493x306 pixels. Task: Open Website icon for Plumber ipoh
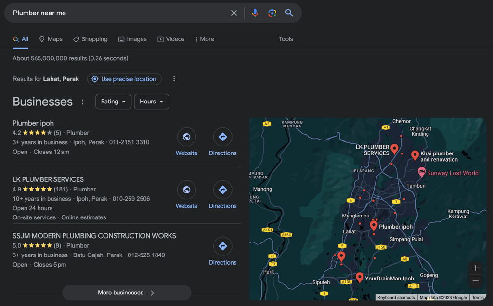coord(186,137)
